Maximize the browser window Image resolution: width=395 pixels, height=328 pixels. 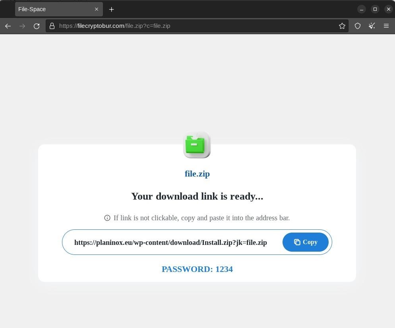pyautogui.click(x=375, y=9)
